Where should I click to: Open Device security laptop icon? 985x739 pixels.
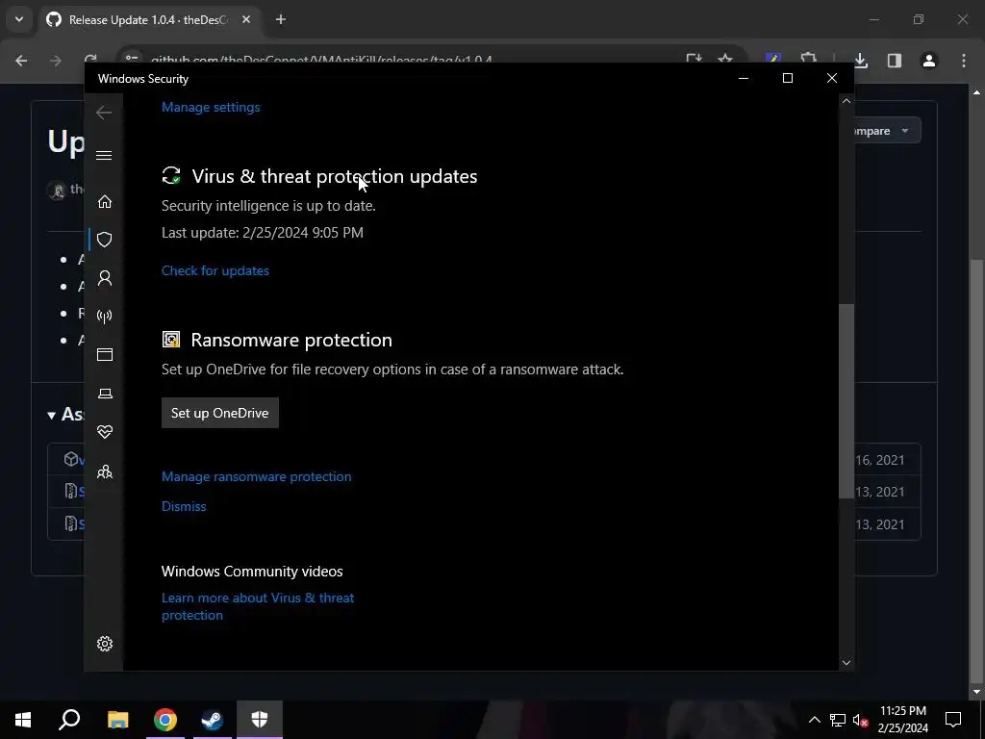click(105, 394)
